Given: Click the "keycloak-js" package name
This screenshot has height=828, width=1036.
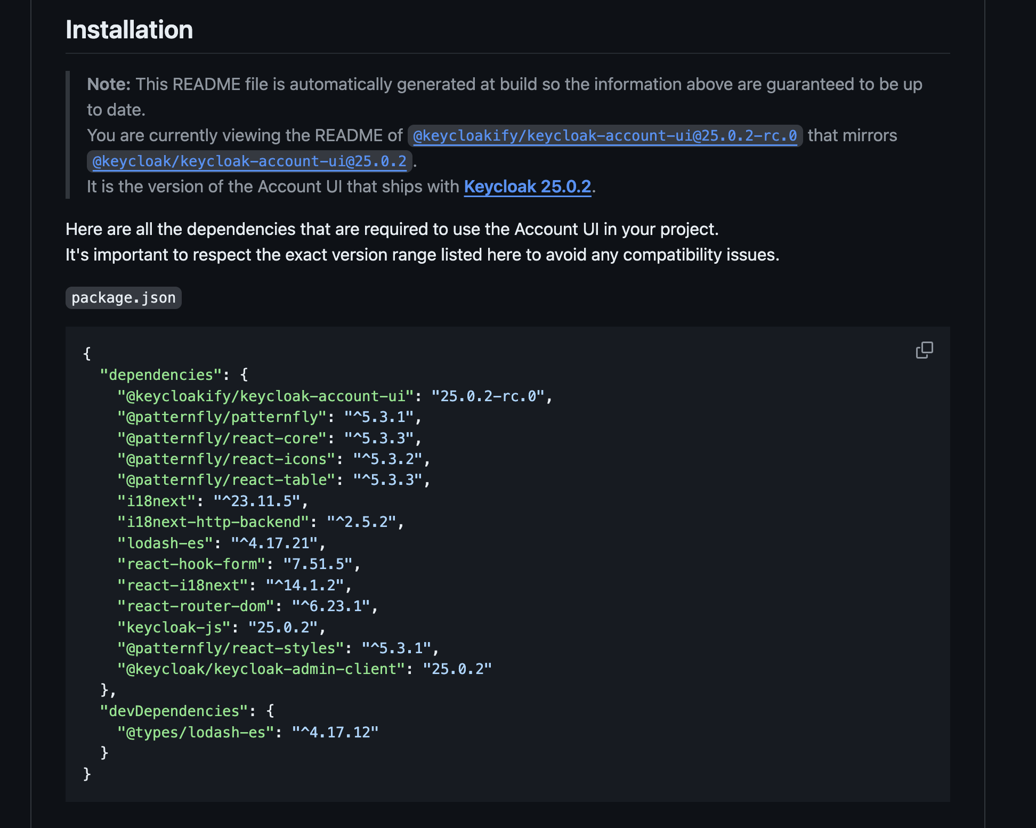Looking at the screenshot, I should tap(174, 628).
